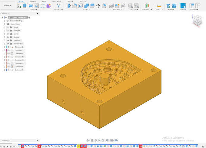Select the Automate tool icon
206x148 pixels.
pyautogui.click(x=58, y=6)
